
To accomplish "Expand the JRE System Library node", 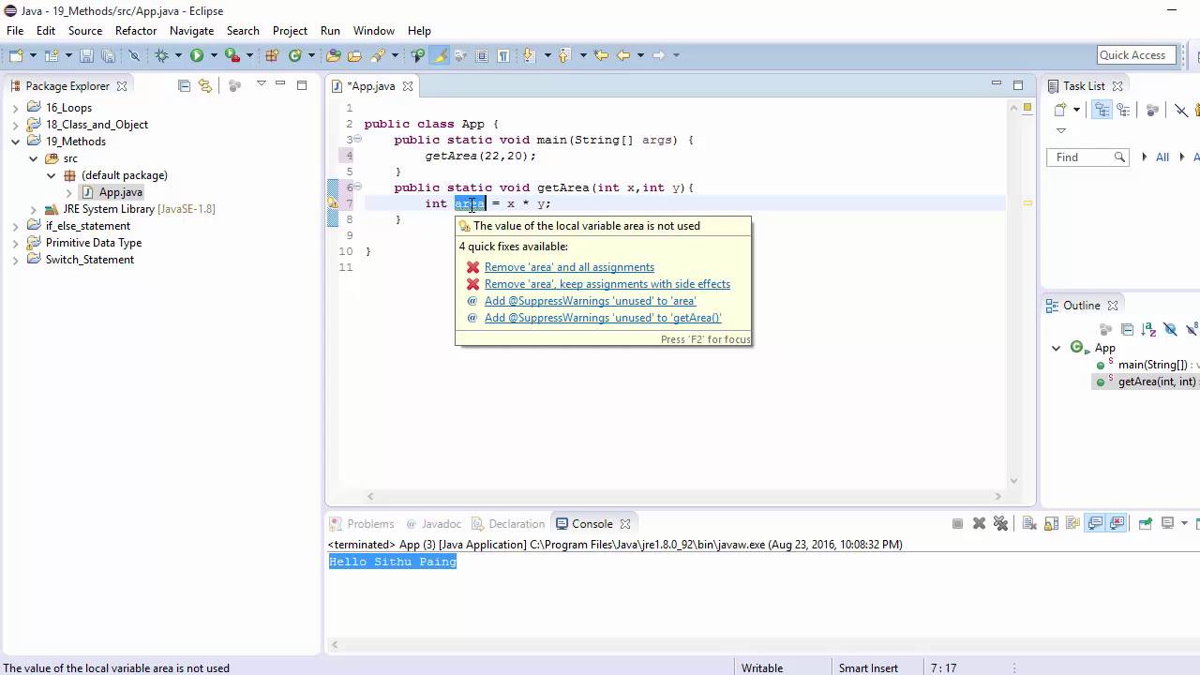I will 34,209.
